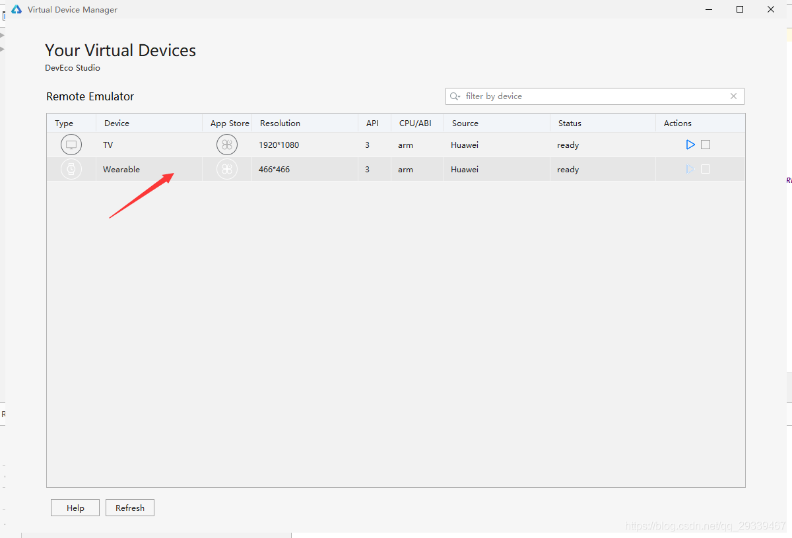Stop the TV emulator square button
The height and width of the screenshot is (538, 792).
(x=706, y=145)
